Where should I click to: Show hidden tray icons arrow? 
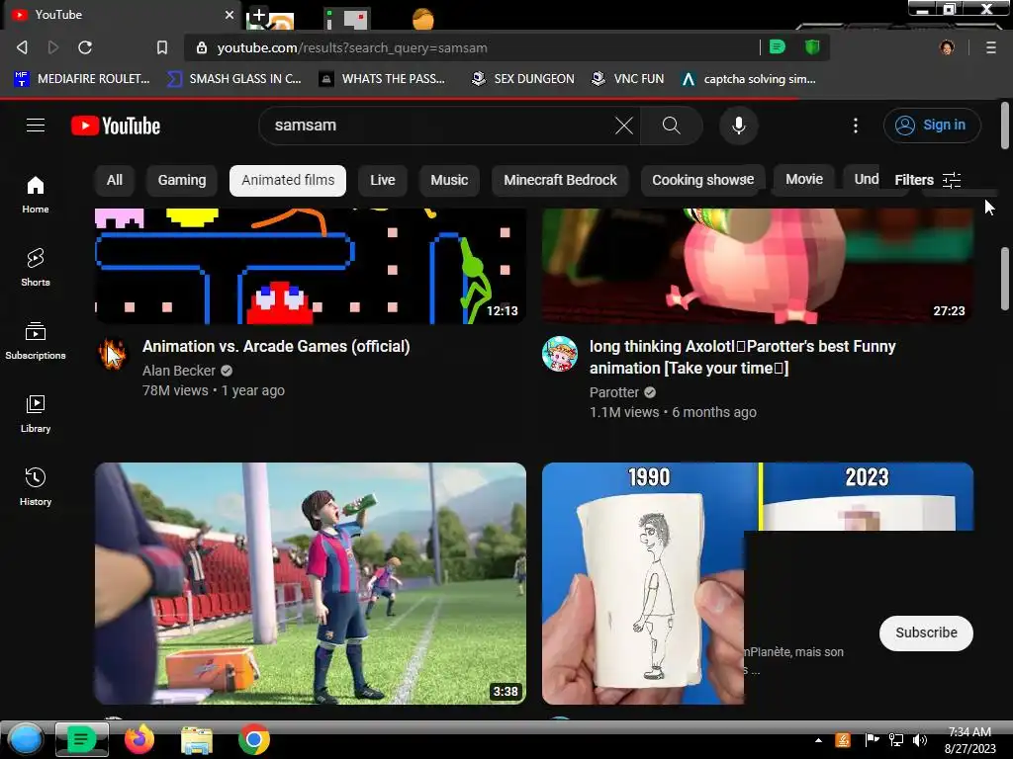click(x=818, y=740)
